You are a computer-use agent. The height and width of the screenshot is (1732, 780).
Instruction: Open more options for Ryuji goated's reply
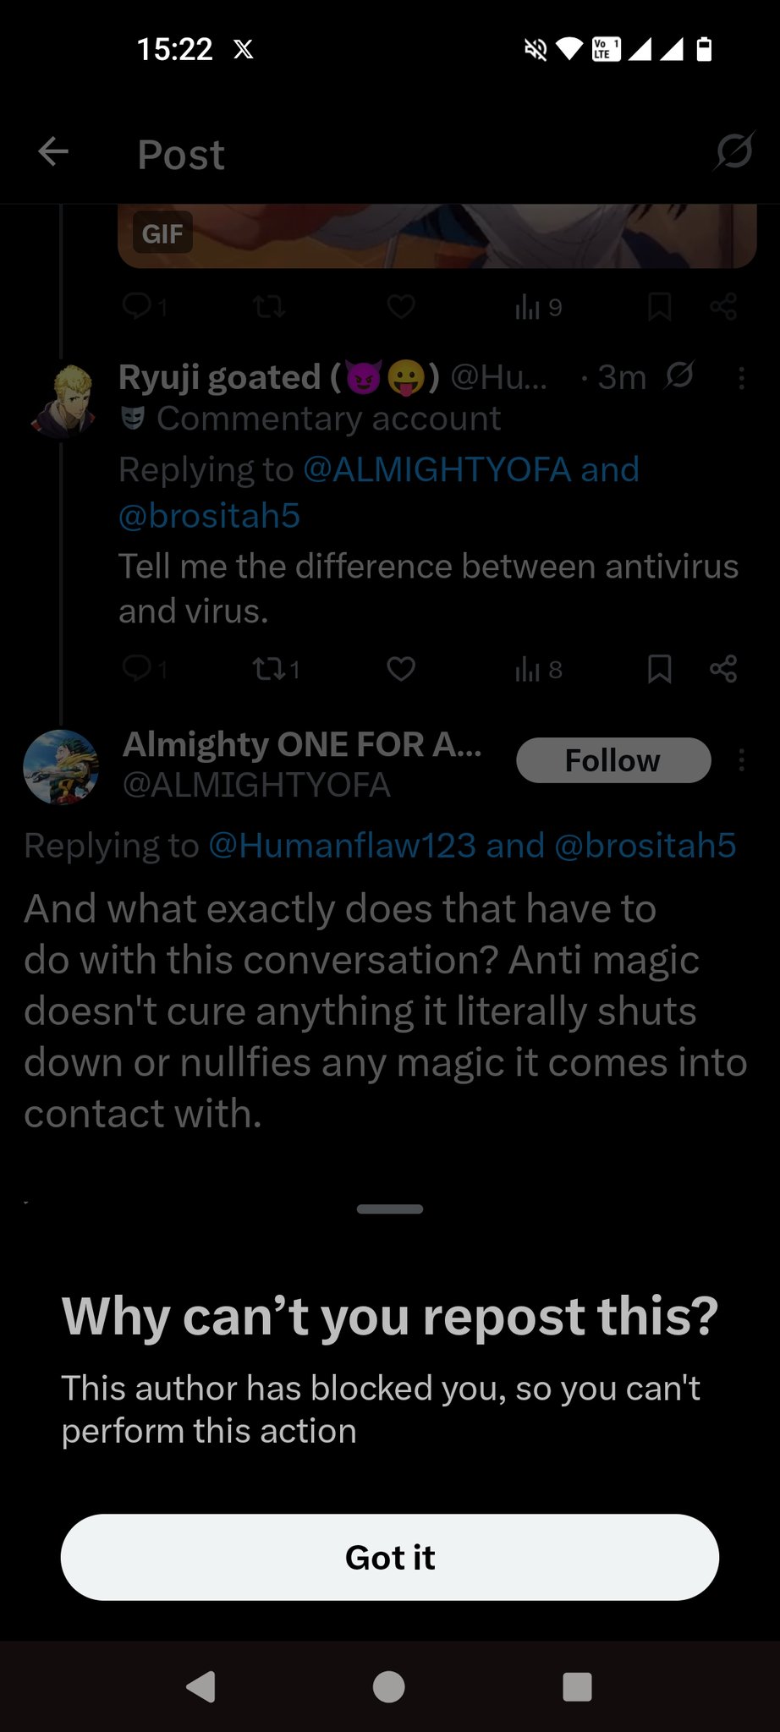click(741, 378)
